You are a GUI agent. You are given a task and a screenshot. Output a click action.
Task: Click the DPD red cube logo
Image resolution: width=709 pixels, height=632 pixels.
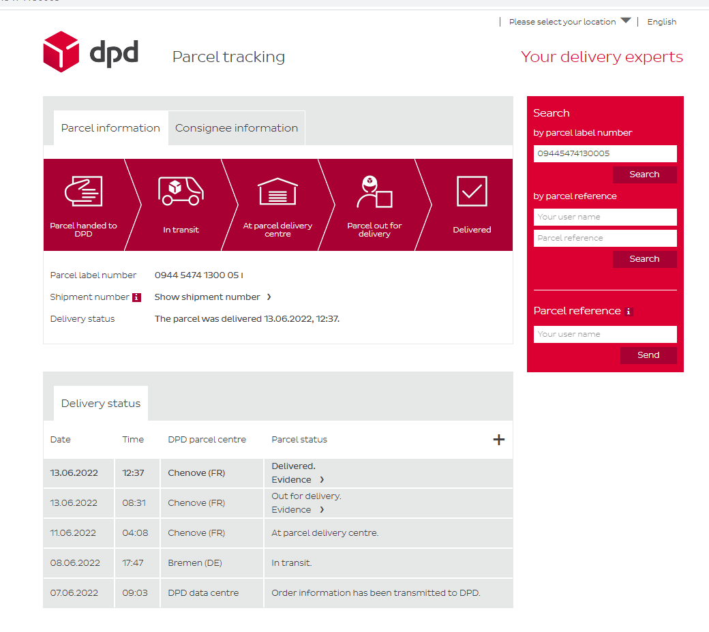tap(61, 52)
